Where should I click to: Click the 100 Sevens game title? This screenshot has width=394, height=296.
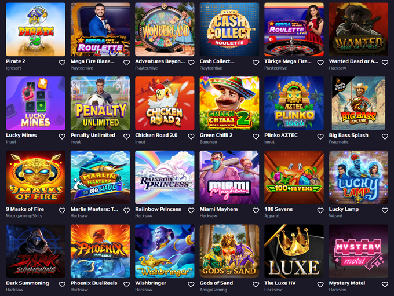tap(279, 209)
